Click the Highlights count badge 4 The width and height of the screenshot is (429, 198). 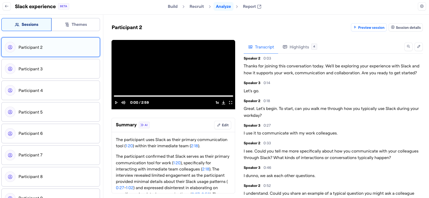point(314,47)
